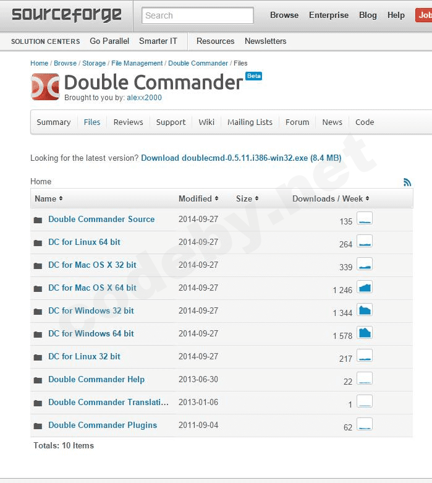Open the Code tab
The image size is (432, 483).
[365, 122]
